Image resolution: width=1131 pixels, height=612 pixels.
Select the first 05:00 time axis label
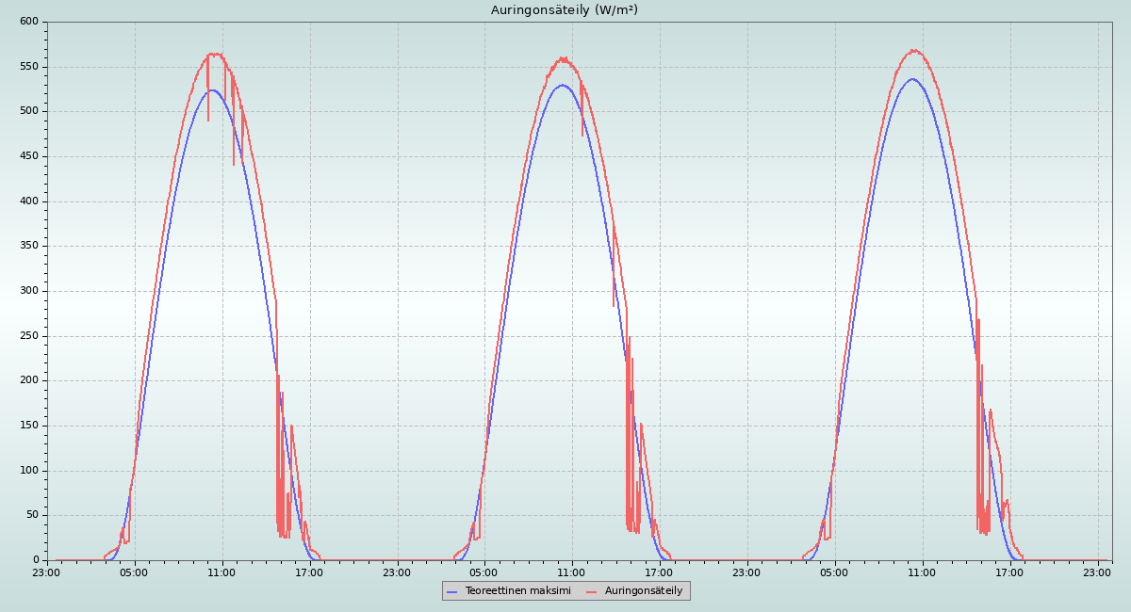(134, 572)
